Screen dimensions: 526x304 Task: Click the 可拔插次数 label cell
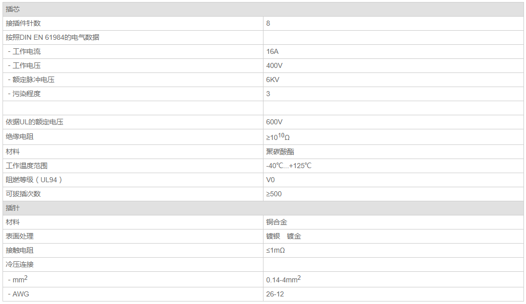(23, 194)
